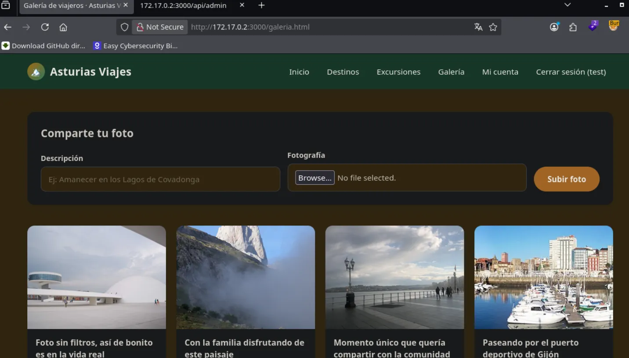
Task: Click the Firefox View icon in the tab bar
Action: click(x=6, y=5)
